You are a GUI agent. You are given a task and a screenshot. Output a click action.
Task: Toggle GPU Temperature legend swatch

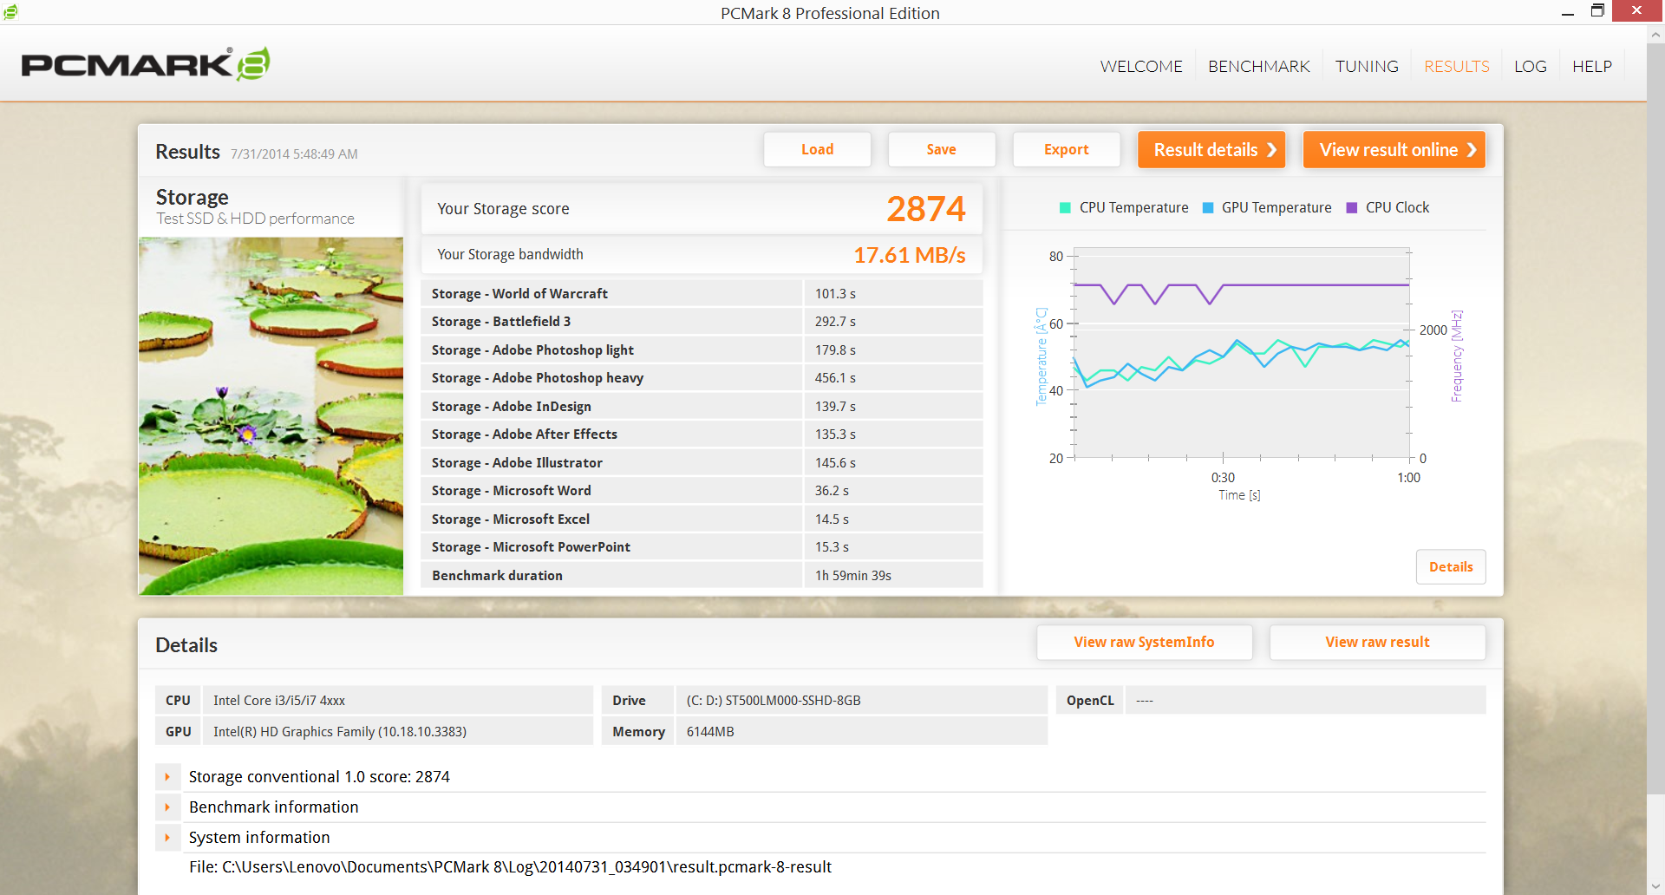pyautogui.click(x=1208, y=208)
